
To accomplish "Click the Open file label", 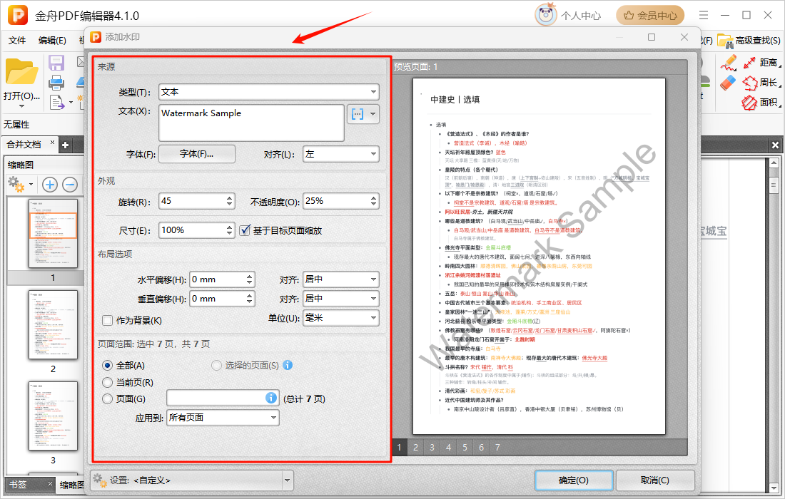I will tap(21, 96).
